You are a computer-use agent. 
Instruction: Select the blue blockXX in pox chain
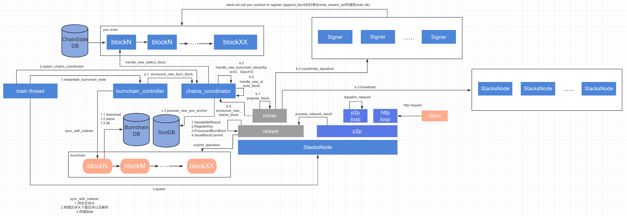[x=235, y=42]
